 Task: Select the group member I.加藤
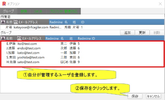click(x=11, y=53)
